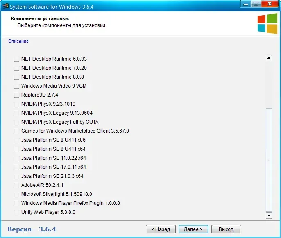Viewport: 281px width, 238px height.
Task: Close the System software installer window
Action: 270,4
